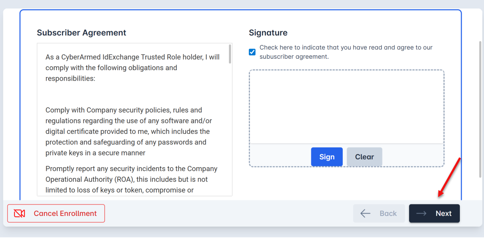Click the 'Promptly report any security incidents' paragraph
This screenshot has height=240, width=484.
point(132,179)
